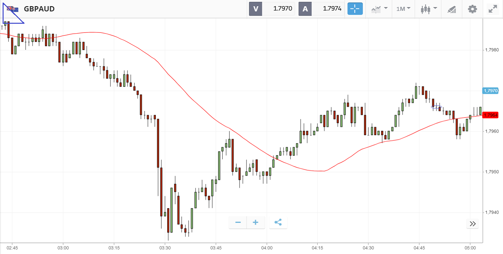The width and height of the screenshot is (503, 254).
Task: Click the GBPAUD flag icon
Action: point(13,9)
